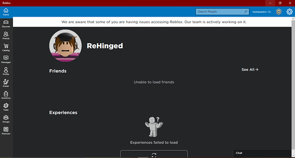Click the 'Experiences failed to load' text
Screen dimensions: 295x158
pyautogui.click(x=154, y=143)
